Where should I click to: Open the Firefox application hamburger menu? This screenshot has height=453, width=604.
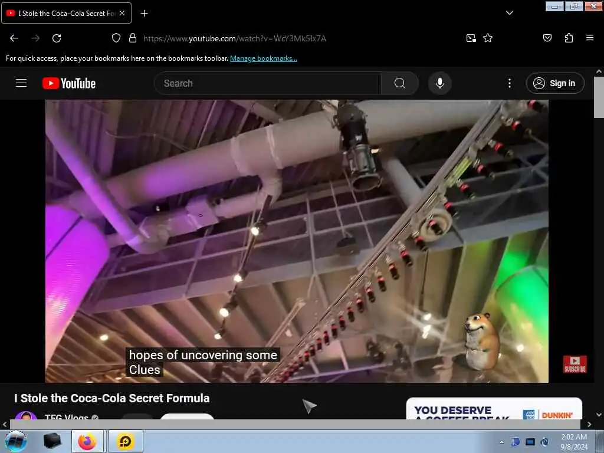click(589, 38)
